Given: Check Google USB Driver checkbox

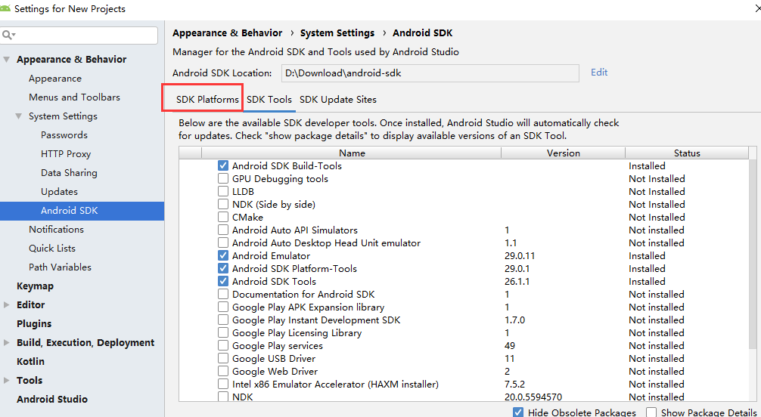Looking at the screenshot, I should pyautogui.click(x=223, y=358).
